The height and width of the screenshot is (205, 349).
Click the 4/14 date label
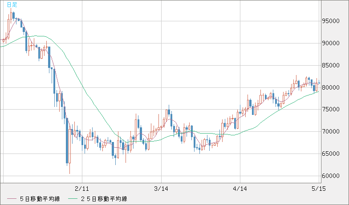tap(240, 189)
